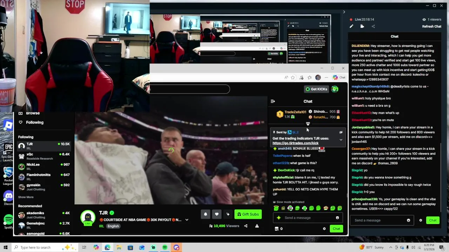Select xQc channel in Following list
This screenshot has width=449, height=252.
click(x=44, y=156)
